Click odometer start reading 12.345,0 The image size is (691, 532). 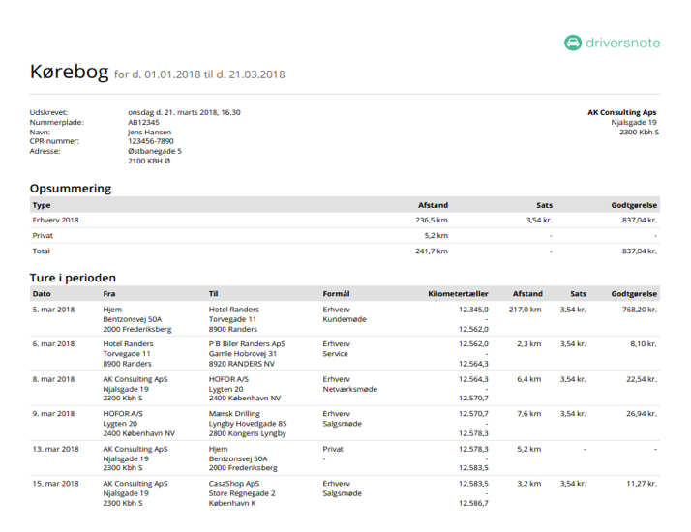pos(473,310)
